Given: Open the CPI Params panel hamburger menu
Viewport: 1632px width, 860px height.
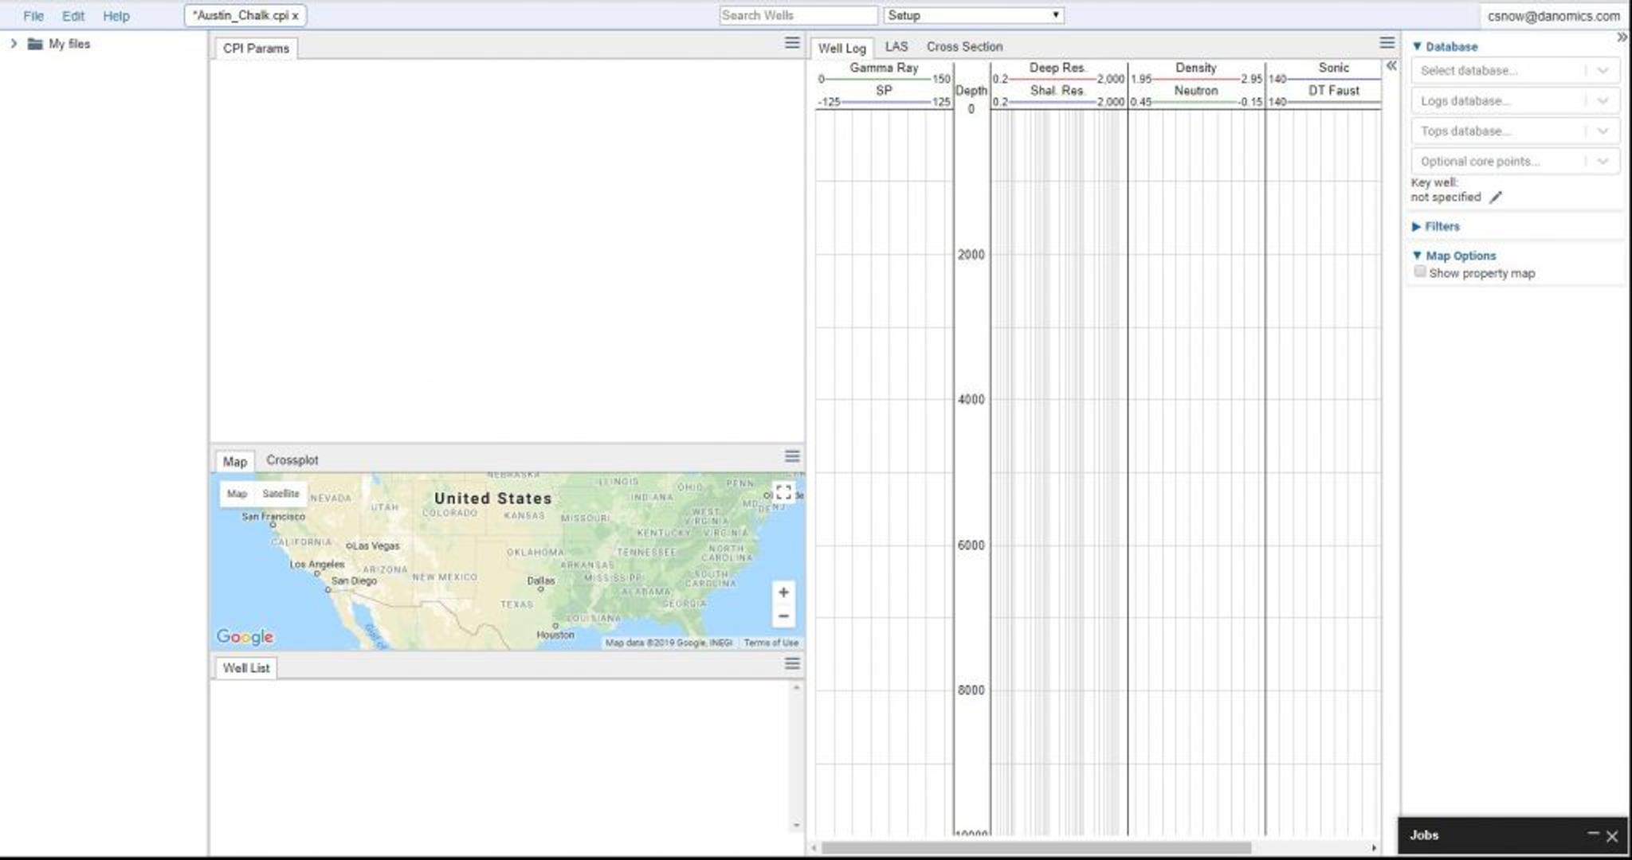Looking at the screenshot, I should tap(791, 43).
